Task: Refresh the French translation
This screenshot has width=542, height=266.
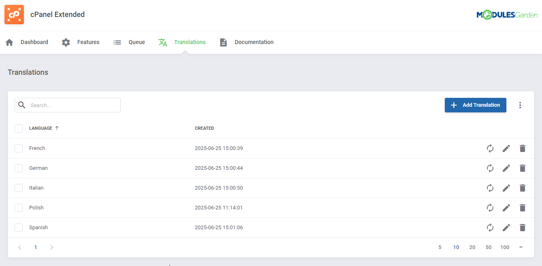Action: (490, 148)
